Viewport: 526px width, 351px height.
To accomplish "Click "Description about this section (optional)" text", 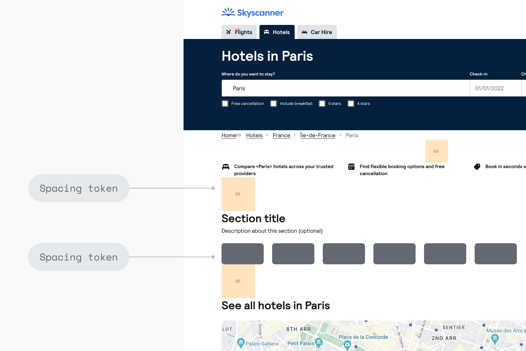I will pos(272,231).
